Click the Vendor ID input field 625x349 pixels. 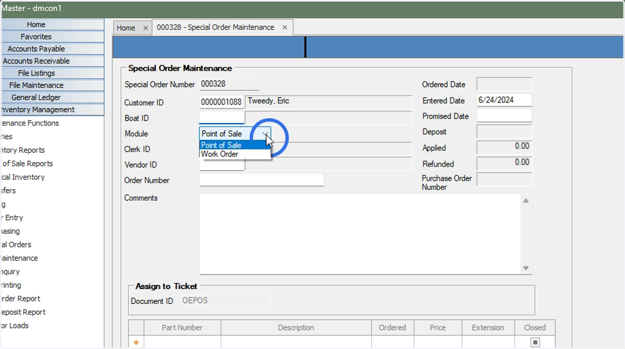(x=222, y=165)
